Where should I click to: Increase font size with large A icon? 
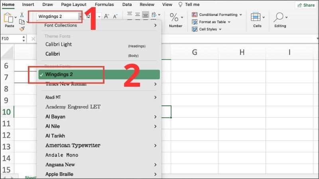point(106,16)
